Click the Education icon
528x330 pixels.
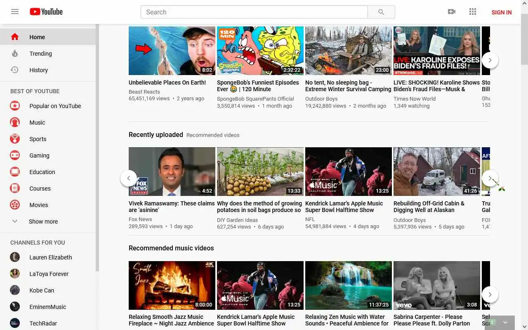coord(15,172)
